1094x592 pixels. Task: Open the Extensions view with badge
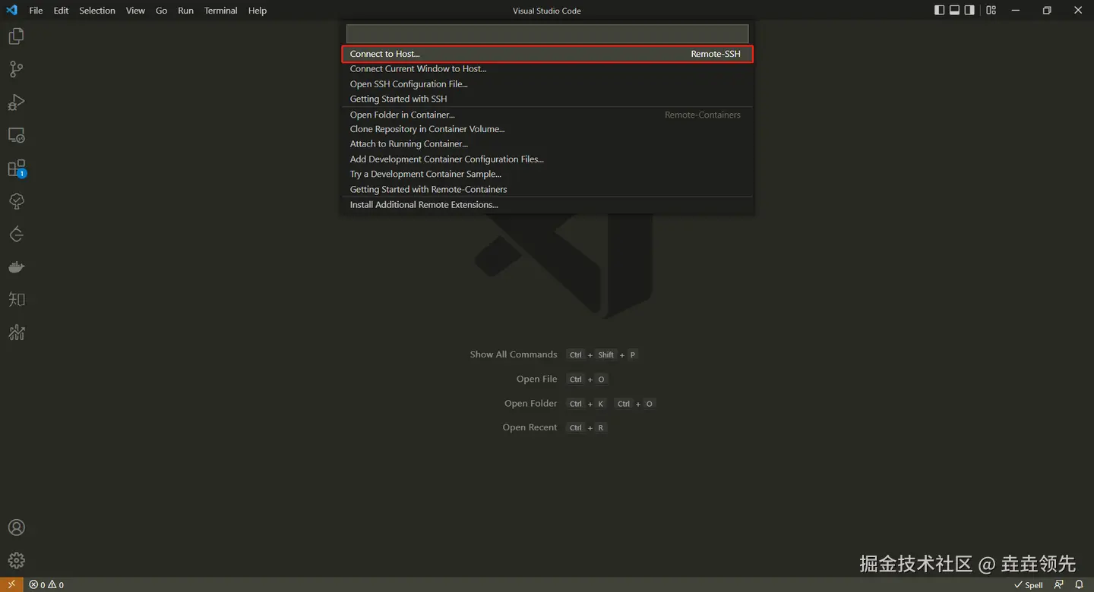click(x=16, y=168)
